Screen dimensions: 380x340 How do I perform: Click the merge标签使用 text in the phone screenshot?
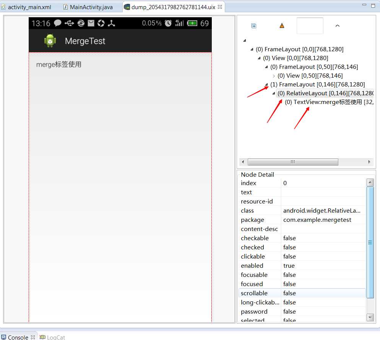pos(58,65)
